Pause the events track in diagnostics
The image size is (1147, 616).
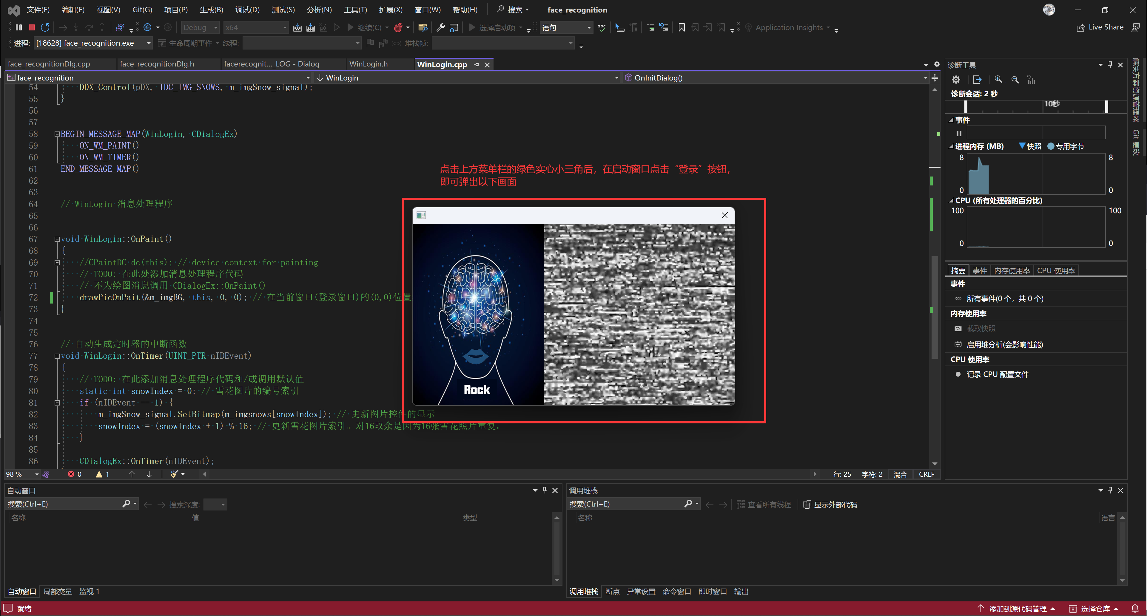pyautogui.click(x=959, y=133)
